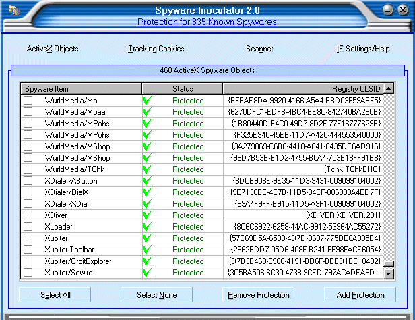Click green checkmark for XDialer/XDial
Viewport: 415px width, 320px height.
coord(148,204)
